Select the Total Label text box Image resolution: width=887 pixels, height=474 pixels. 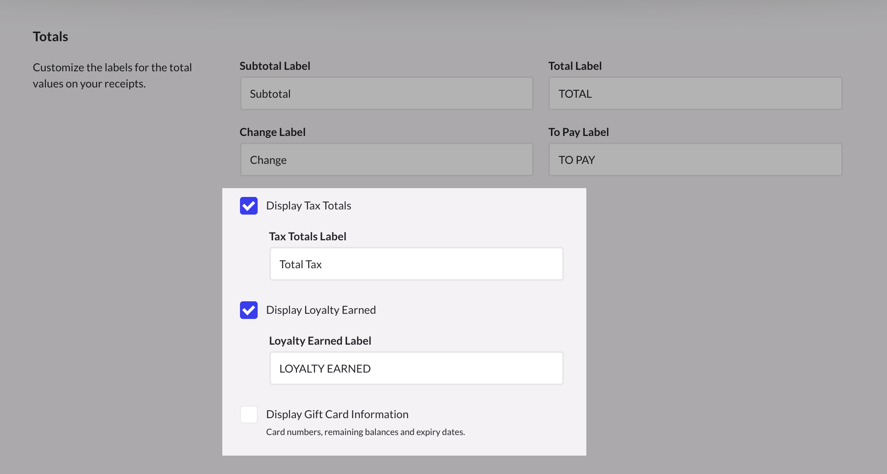tap(695, 93)
